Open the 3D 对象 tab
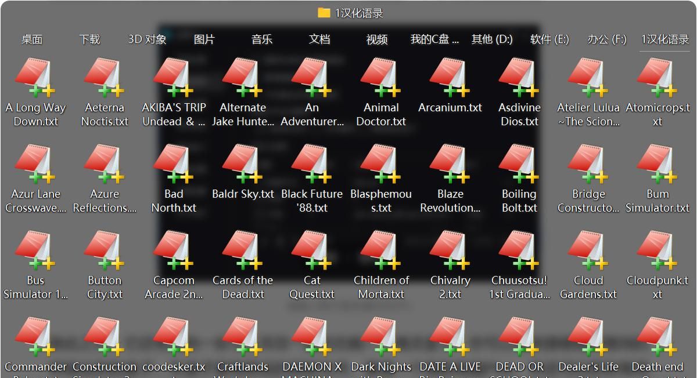The image size is (697, 378). tap(147, 39)
